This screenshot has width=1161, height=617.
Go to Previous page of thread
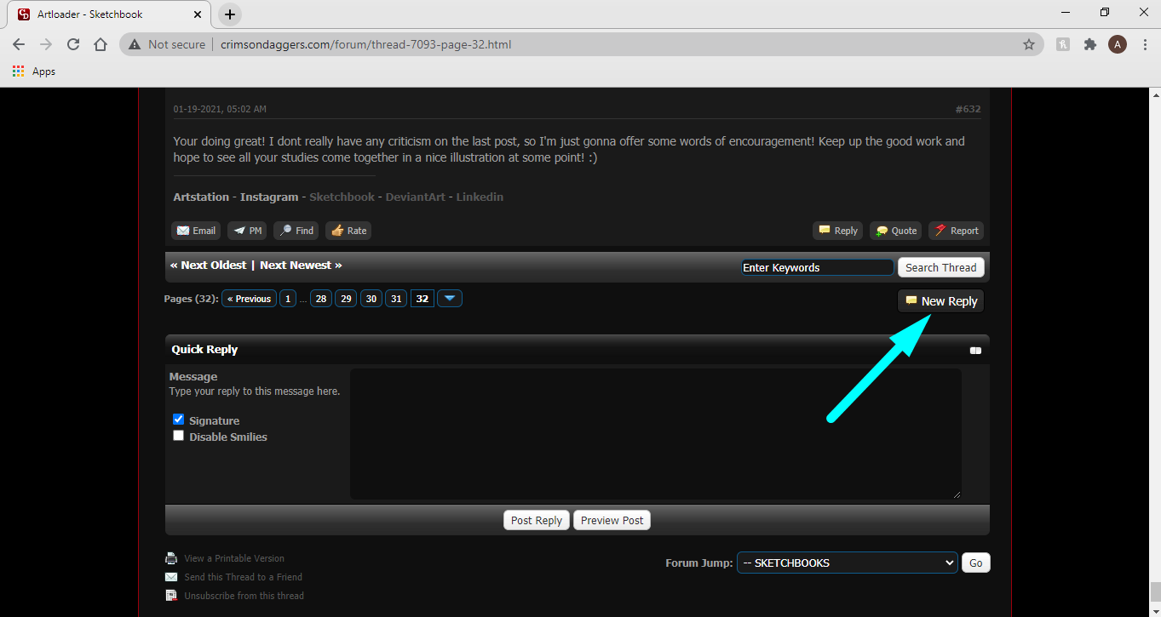(x=249, y=299)
